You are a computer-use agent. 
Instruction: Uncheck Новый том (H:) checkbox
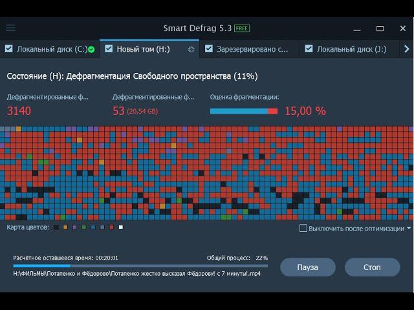(109, 48)
